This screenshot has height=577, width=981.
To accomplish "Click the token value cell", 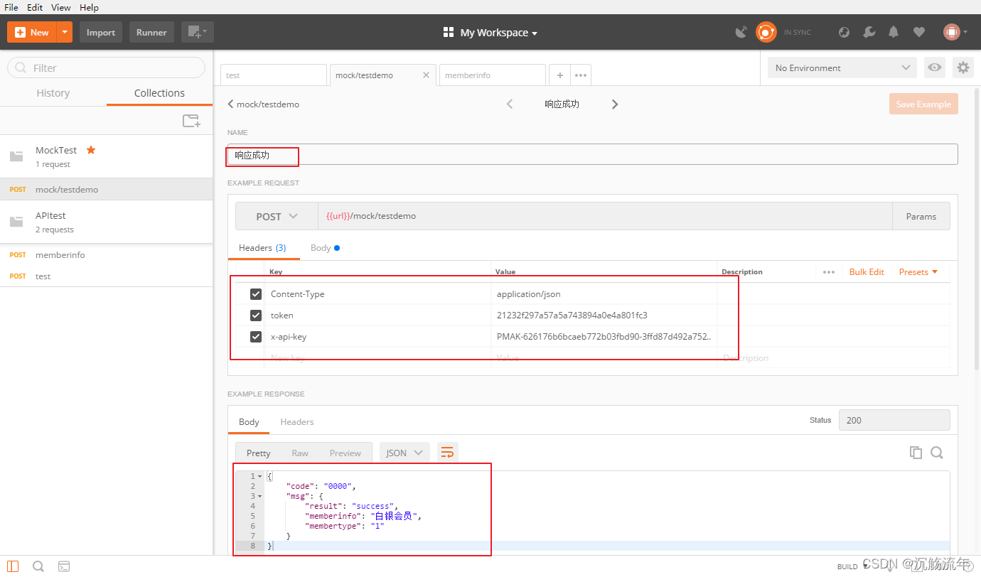I will coord(604,315).
